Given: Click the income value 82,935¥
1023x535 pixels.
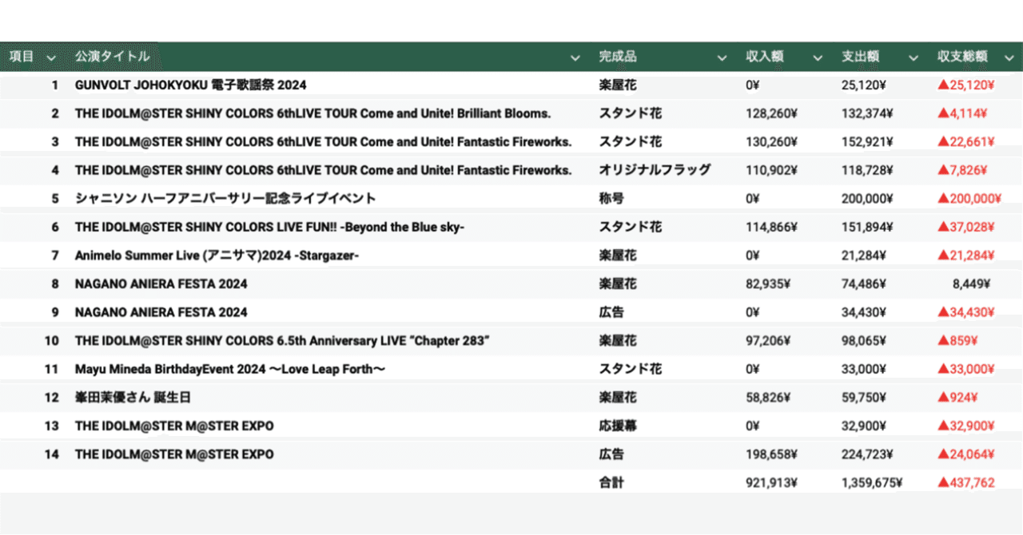Looking at the screenshot, I should pos(768,283).
